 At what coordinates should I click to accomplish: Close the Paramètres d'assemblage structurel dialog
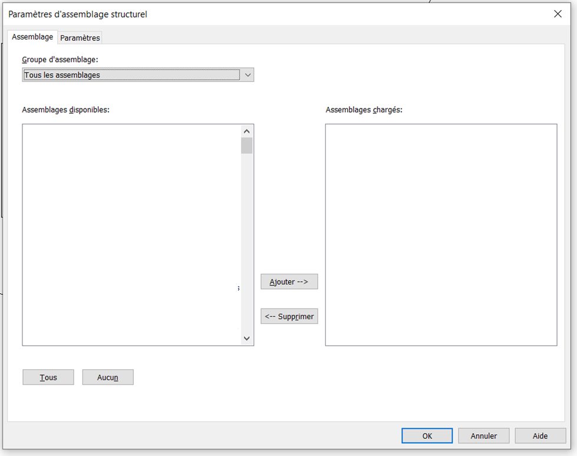[558, 14]
